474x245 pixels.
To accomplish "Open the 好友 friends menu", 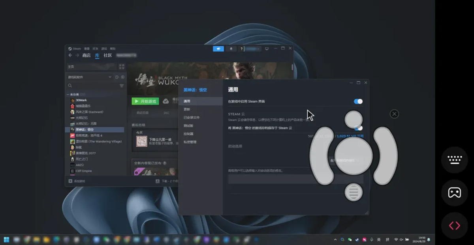I will coord(95,49).
